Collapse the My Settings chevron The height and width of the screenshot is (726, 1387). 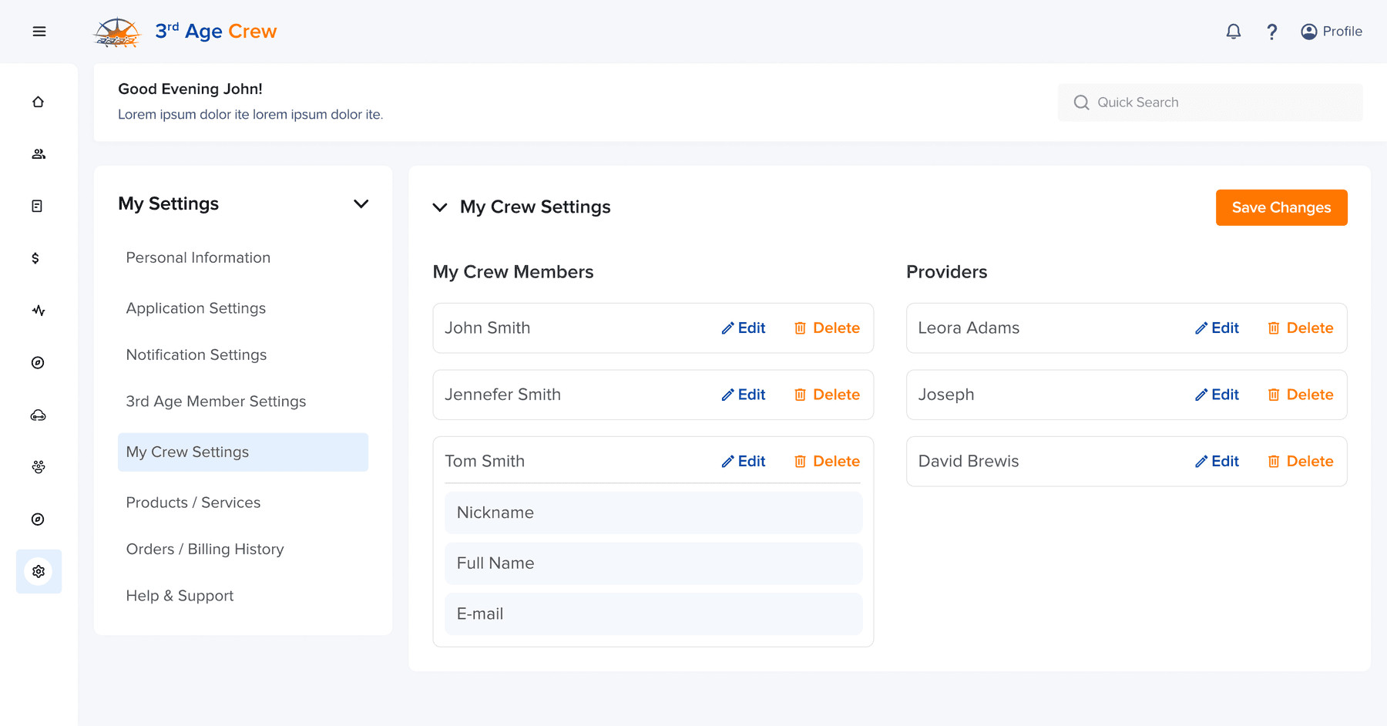click(x=361, y=203)
